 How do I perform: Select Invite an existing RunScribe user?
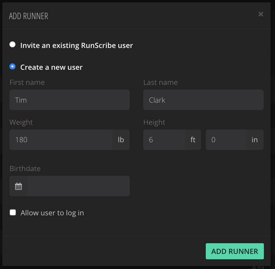click(12, 45)
